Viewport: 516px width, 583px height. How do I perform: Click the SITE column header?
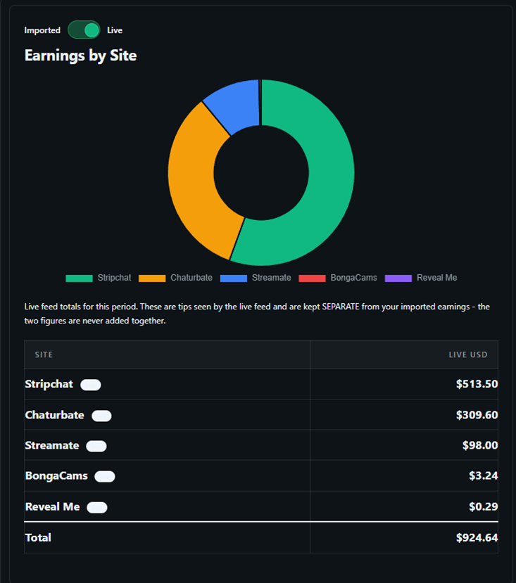pyautogui.click(x=44, y=354)
